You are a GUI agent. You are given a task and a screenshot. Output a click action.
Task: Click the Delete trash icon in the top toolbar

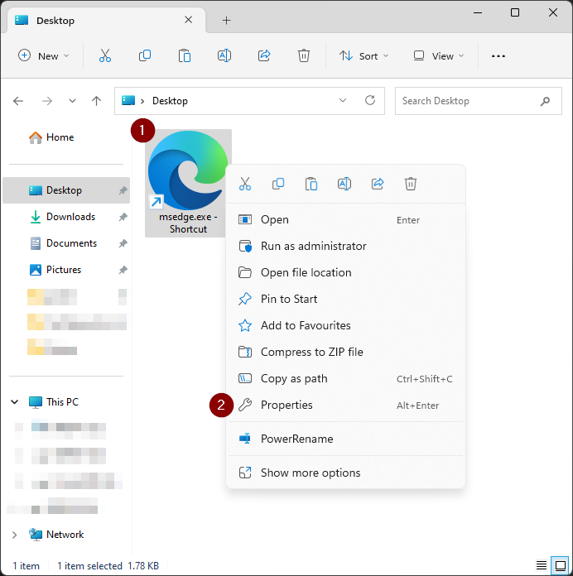pos(304,55)
